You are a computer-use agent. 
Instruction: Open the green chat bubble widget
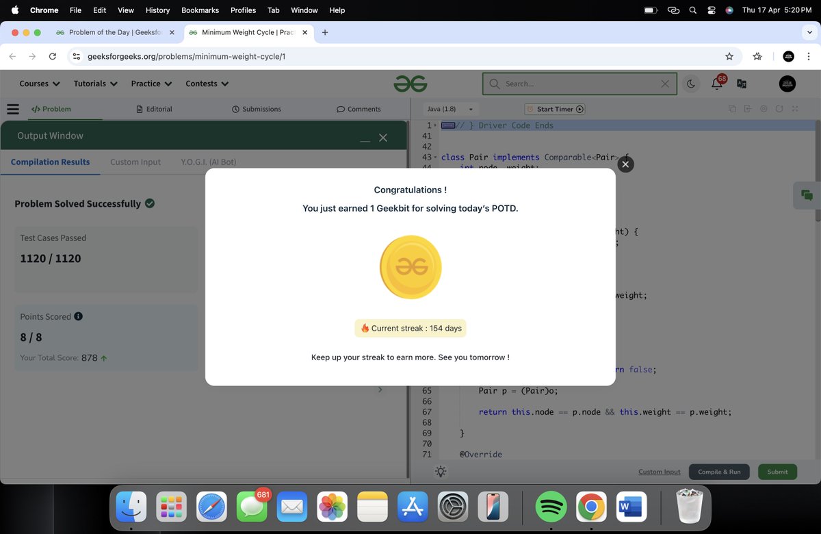click(x=807, y=195)
